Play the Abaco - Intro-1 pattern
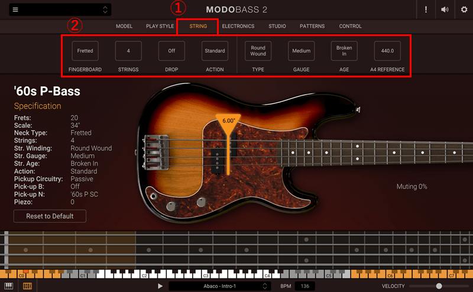 160,286
